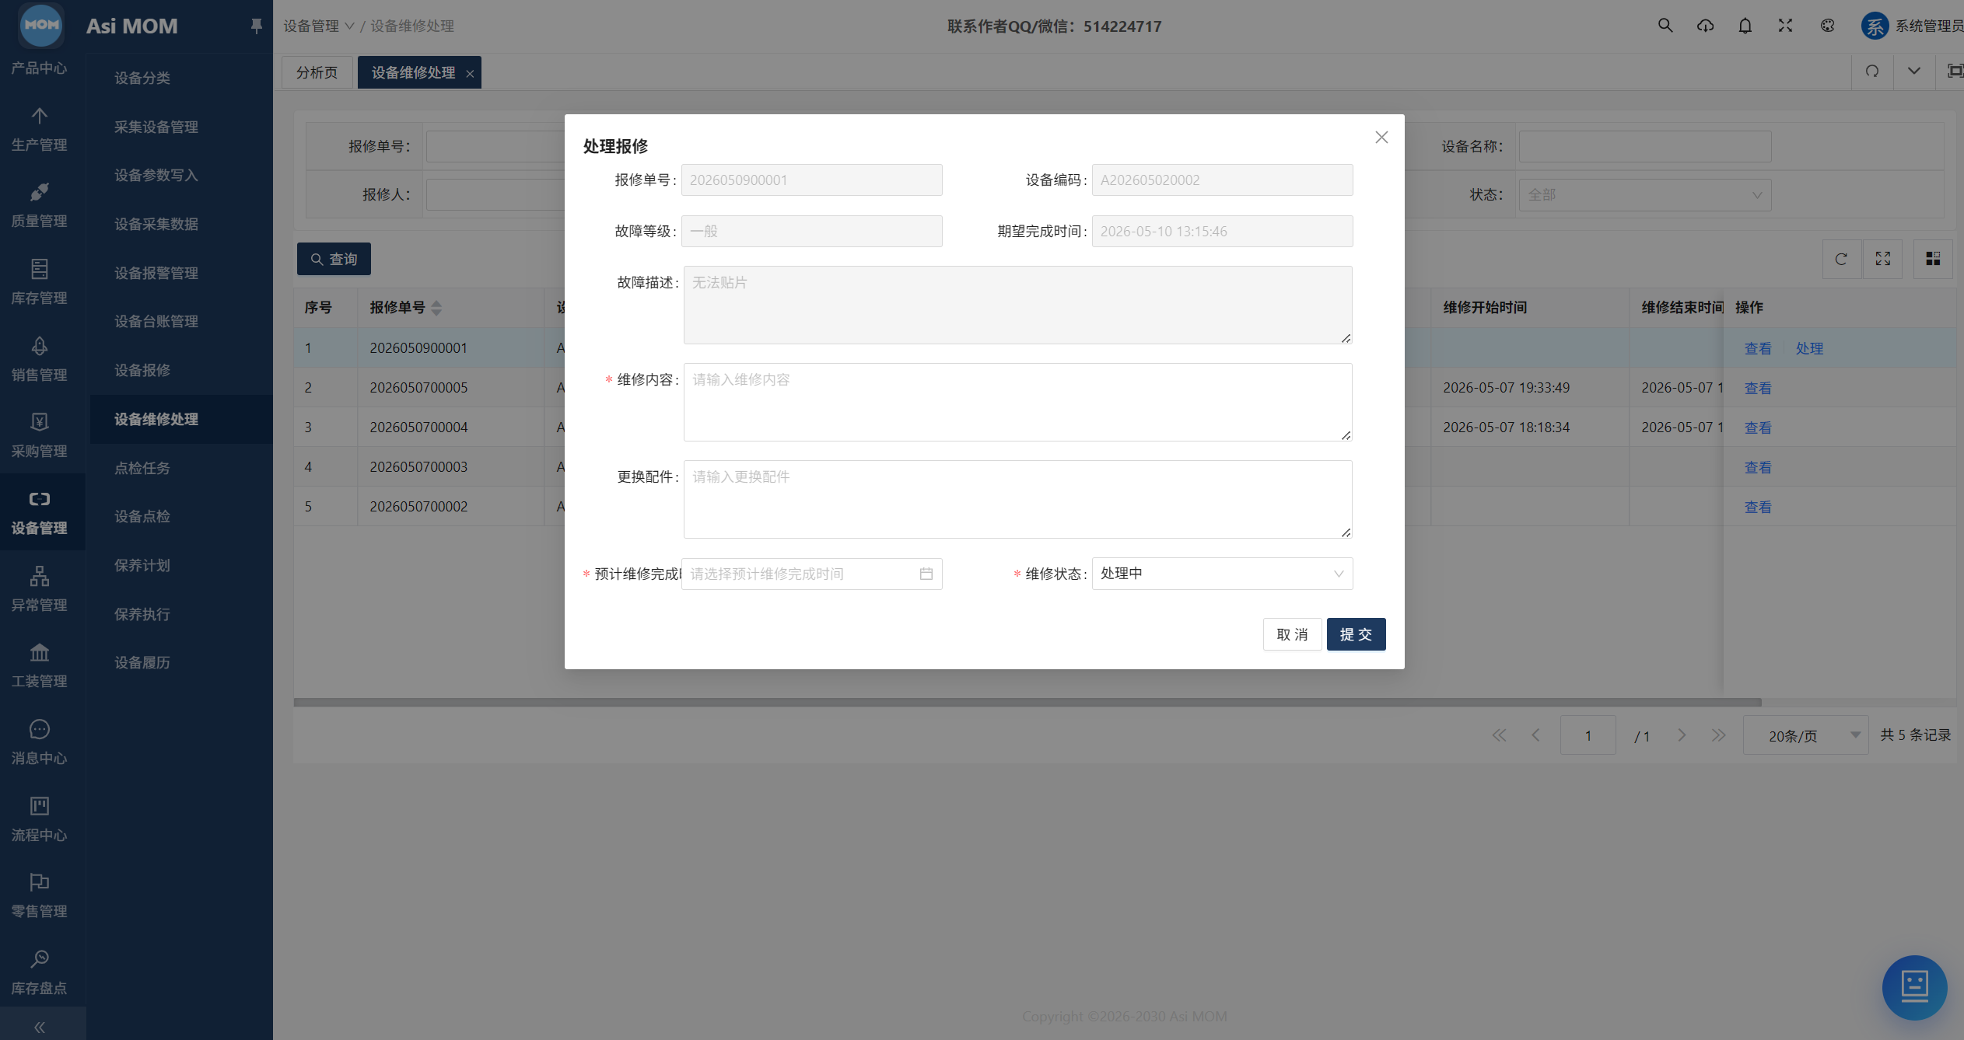Open the 零售管理 sidebar module
The height and width of the screenshot is (1040, 1964).
[40, 895]
